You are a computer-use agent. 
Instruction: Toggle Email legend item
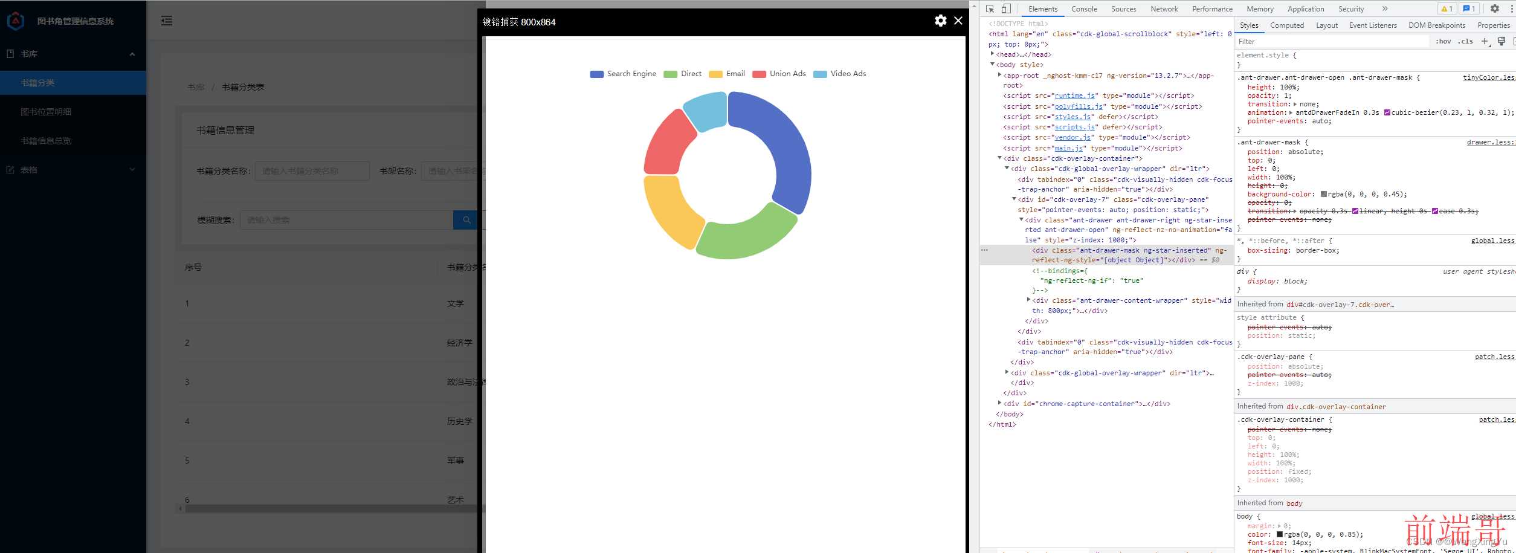727,74
